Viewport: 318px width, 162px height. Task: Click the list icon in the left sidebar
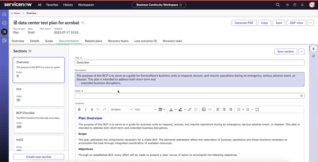pos(4,32)
